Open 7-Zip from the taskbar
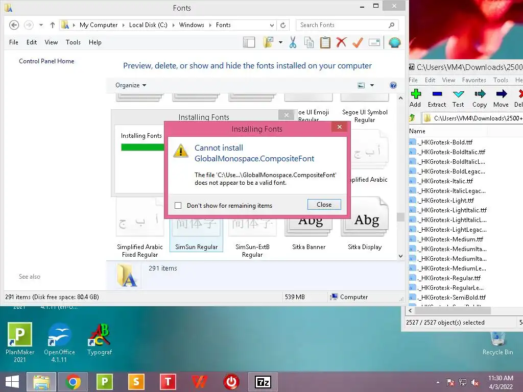This screenshot has height=392, width=523. pos(263,382)
